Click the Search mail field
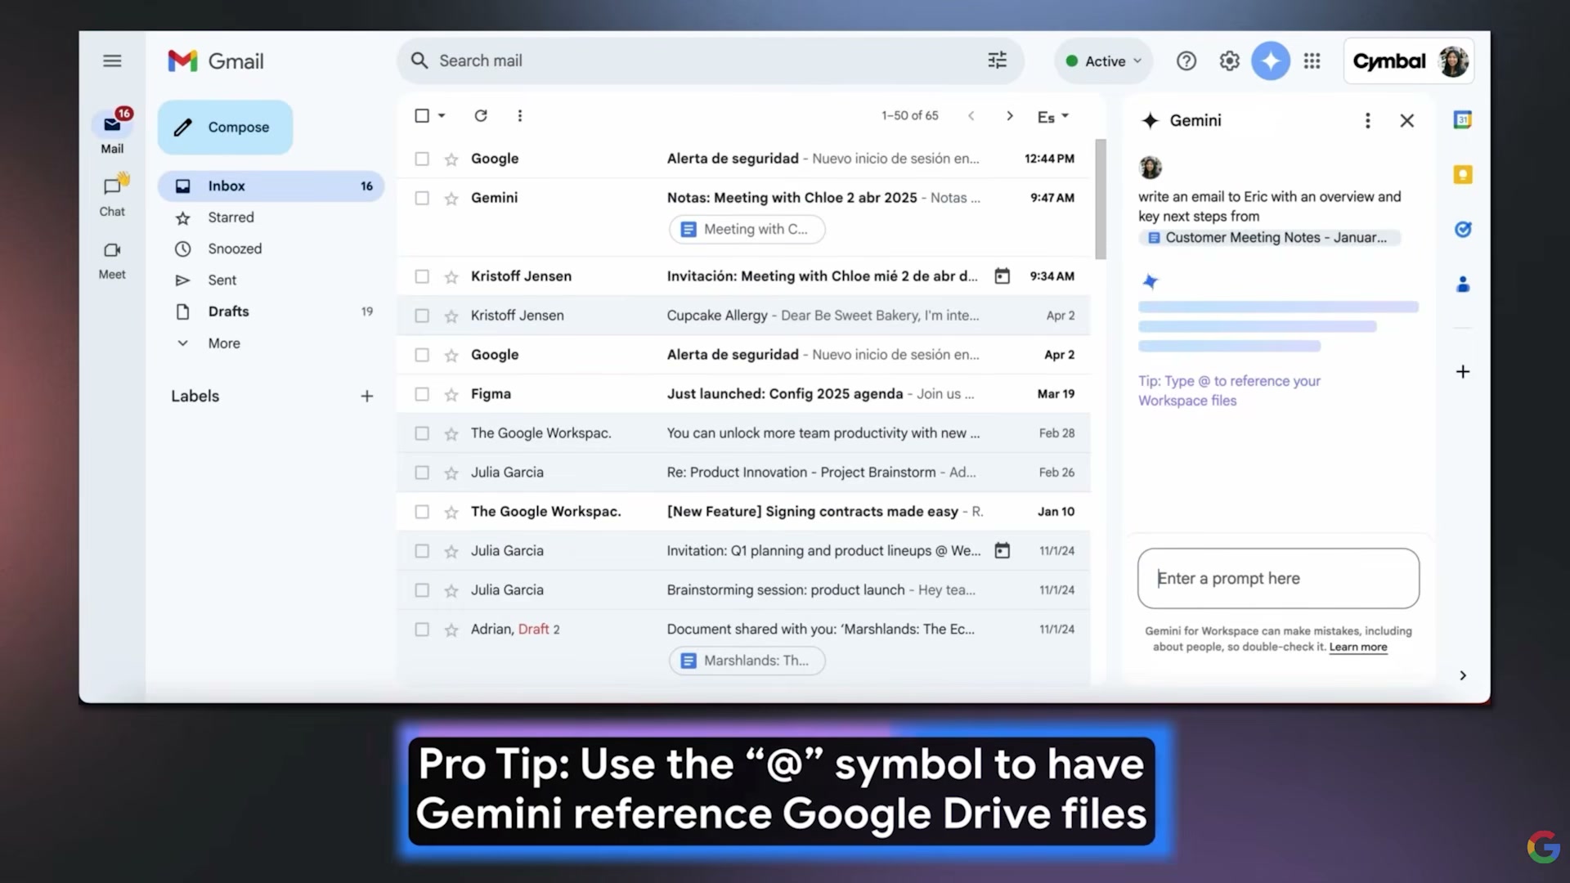 pyautogui.click(x=710, y=61)
